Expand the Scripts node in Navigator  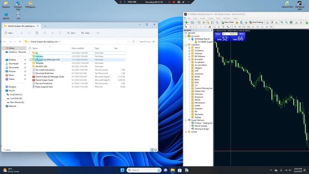pos(186,132)
